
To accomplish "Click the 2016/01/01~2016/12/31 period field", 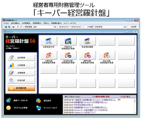I will click(x=70, y=27).
